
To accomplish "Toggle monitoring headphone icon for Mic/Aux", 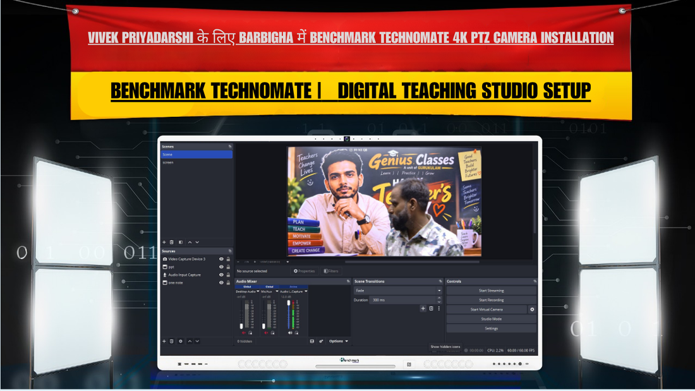I will click(x=272, y=333).
